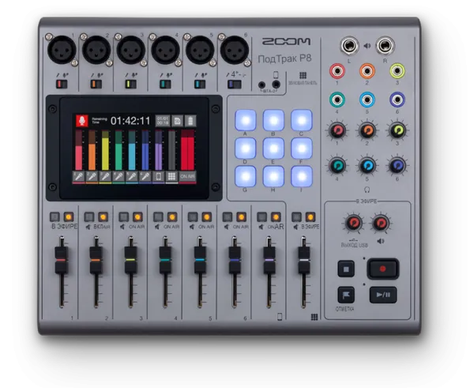Toggle the channel 1 mute button
Image resolution: width=474 pixels, height=388 pixels.
(x=55, y=216)
